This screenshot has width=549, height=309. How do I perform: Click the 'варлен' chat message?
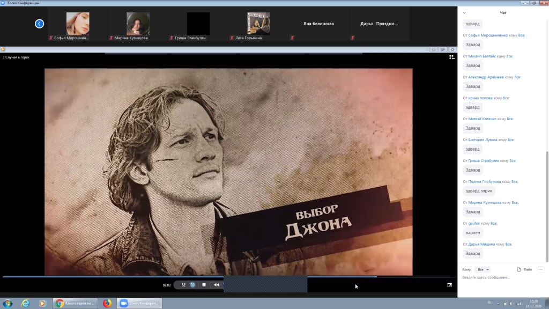point(473,233)
